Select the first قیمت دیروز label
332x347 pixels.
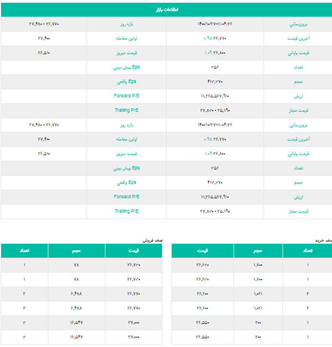[127, 53]
